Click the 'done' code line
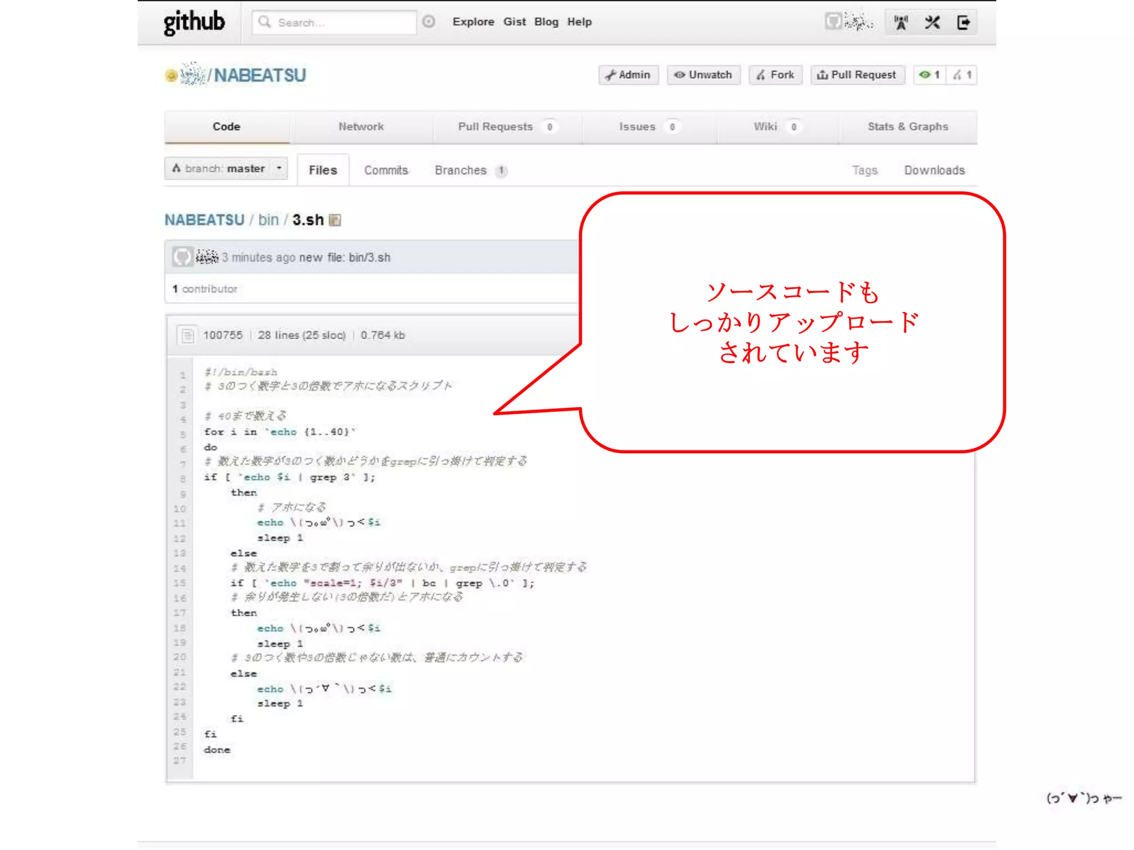Image resolution: width=1134 pixels, height=850 pixels. click(x=217, y=750)
